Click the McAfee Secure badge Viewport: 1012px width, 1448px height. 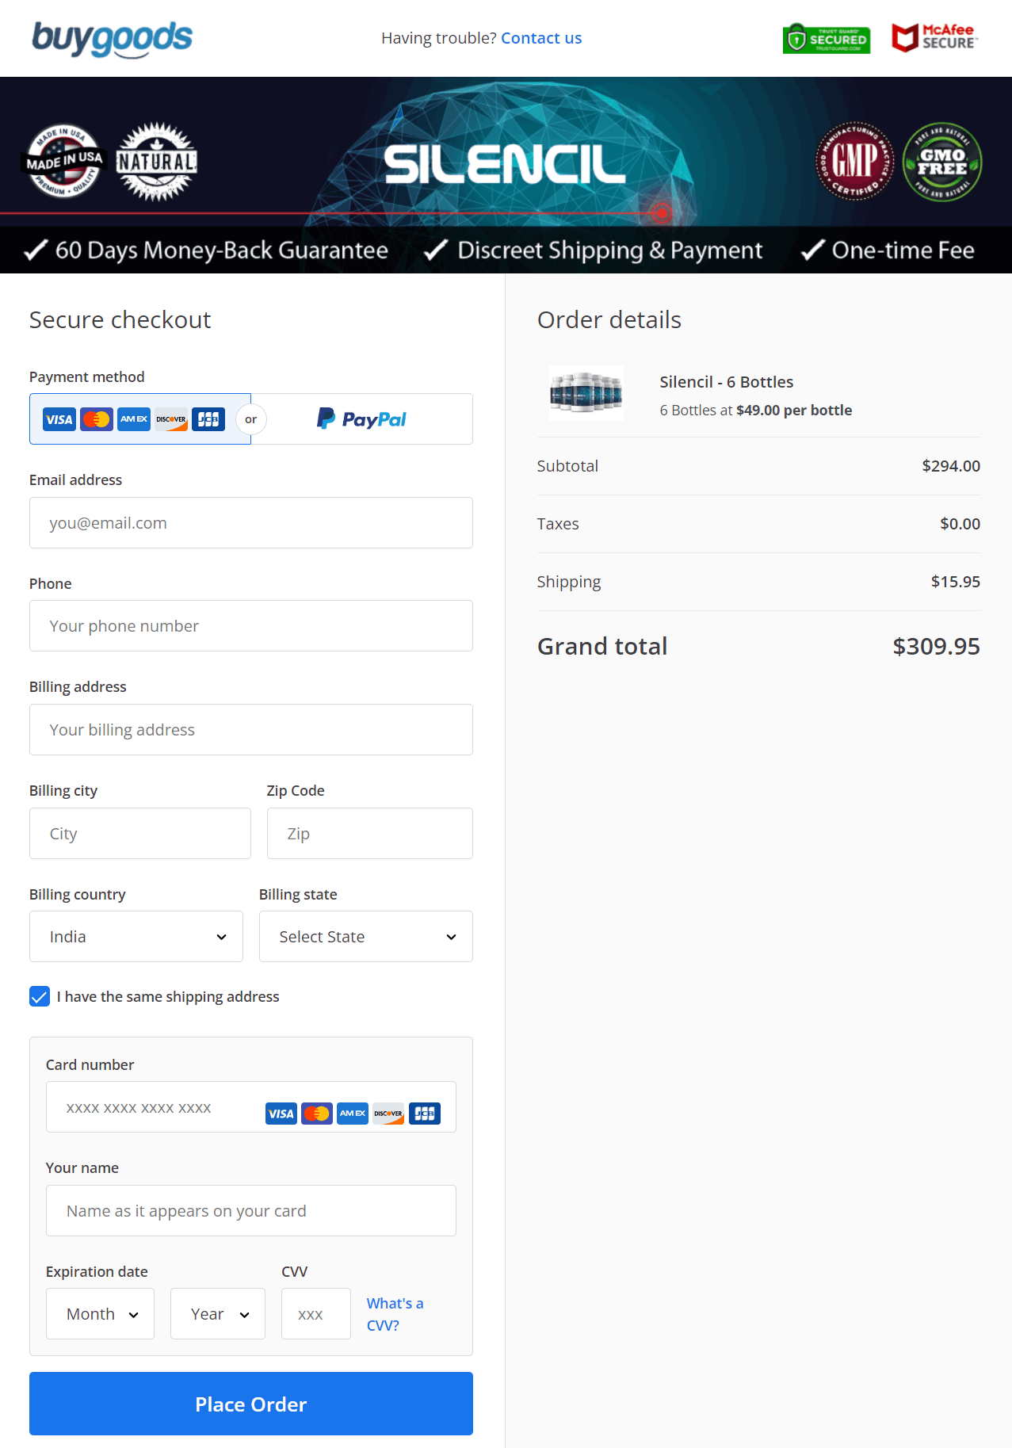tap(934, 37)
